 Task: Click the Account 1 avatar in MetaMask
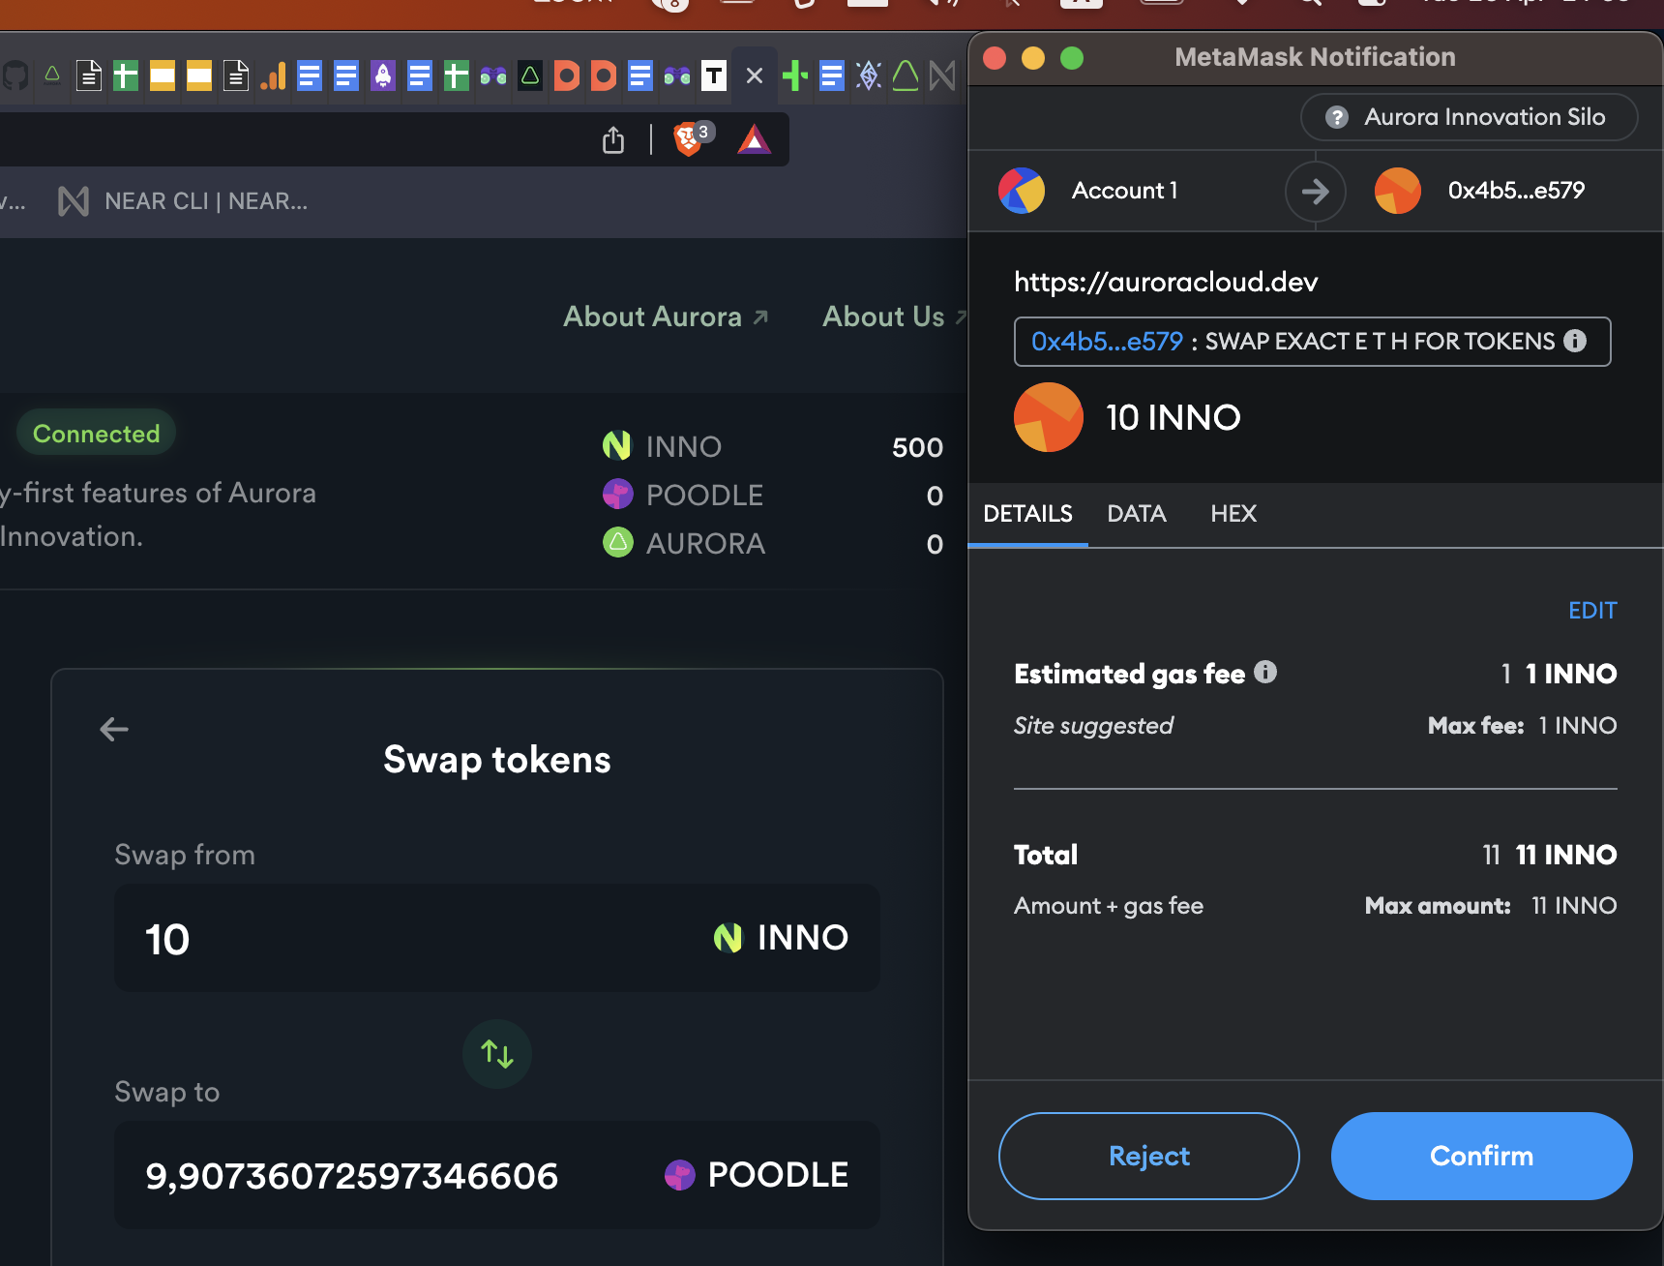(x=1022, y=191)
